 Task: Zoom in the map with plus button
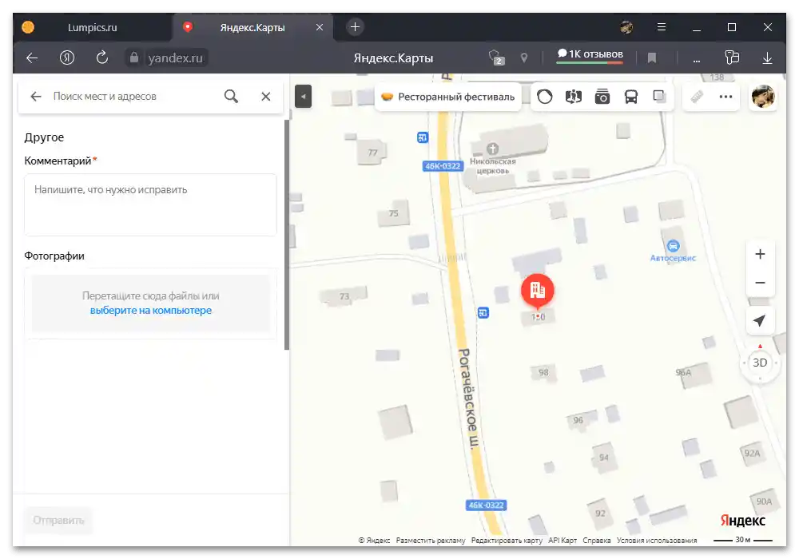coord(760,254)
